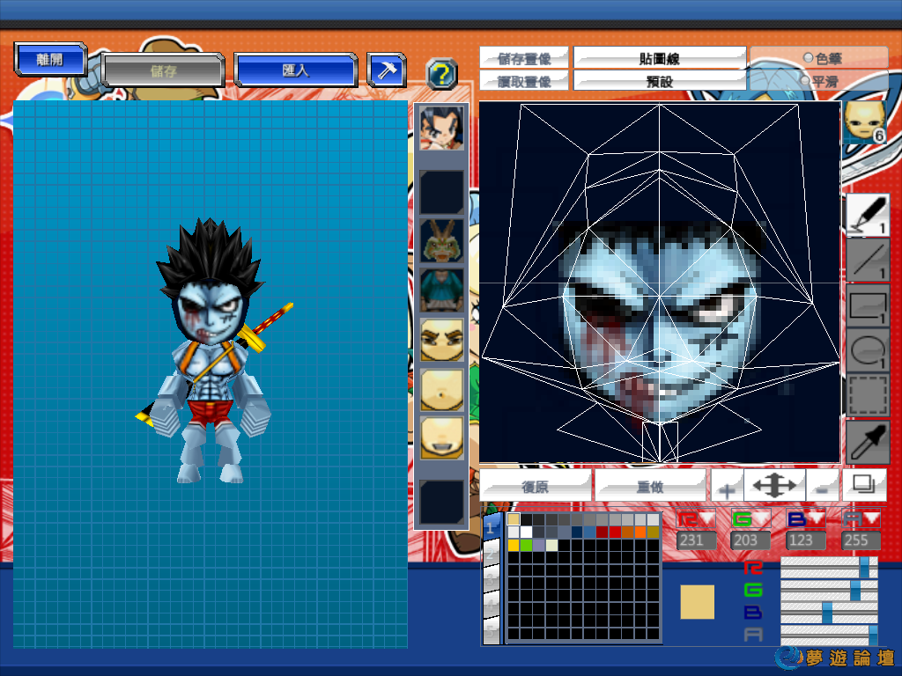902x676 pixels.
Task: Switch to palette tab 4
Action: pos(491,606)
